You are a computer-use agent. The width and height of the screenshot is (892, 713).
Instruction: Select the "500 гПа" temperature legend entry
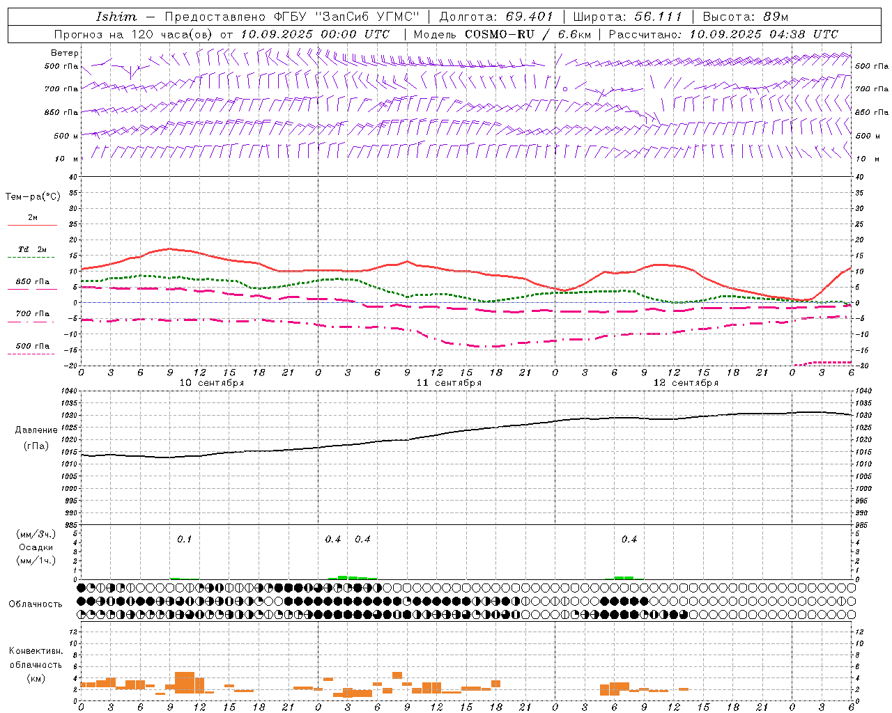(33, 346)
